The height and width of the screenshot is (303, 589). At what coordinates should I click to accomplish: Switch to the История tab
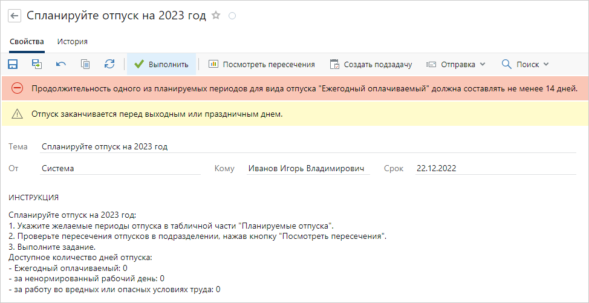[x=73, y=42]
